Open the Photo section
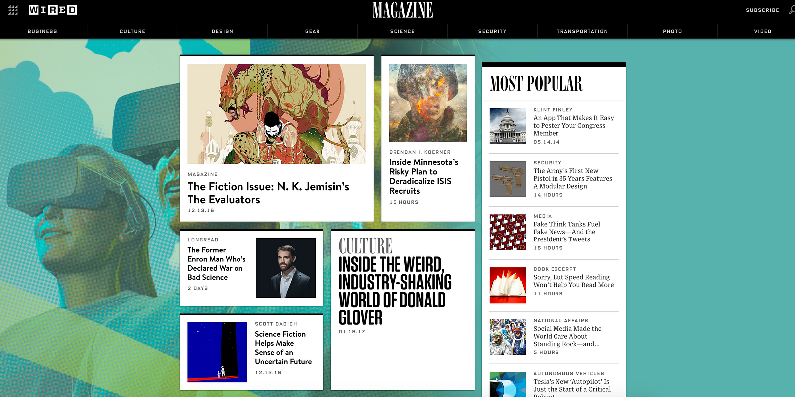 coord(672,31)
